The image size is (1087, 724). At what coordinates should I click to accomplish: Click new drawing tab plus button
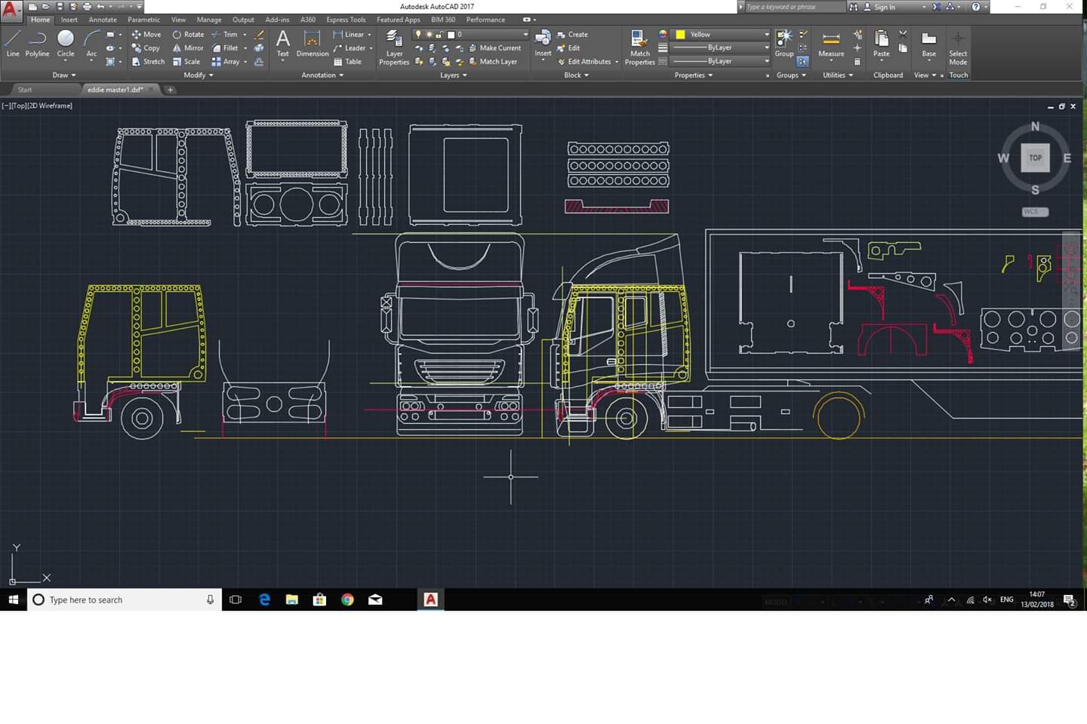171,89
